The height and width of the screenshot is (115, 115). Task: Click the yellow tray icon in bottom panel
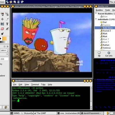pyautogui.click(x=108, y=113)
